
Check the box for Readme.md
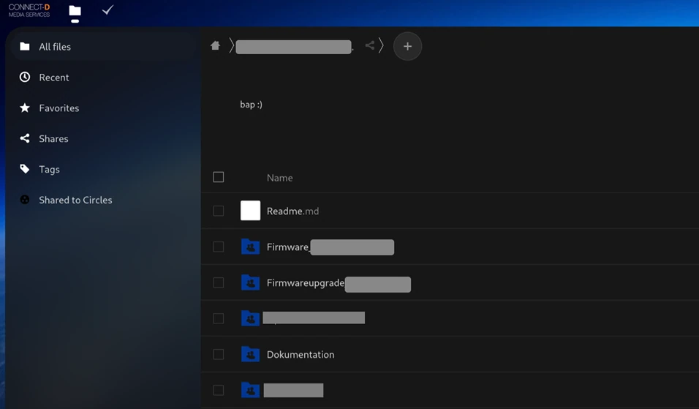[x=219, y=211]
